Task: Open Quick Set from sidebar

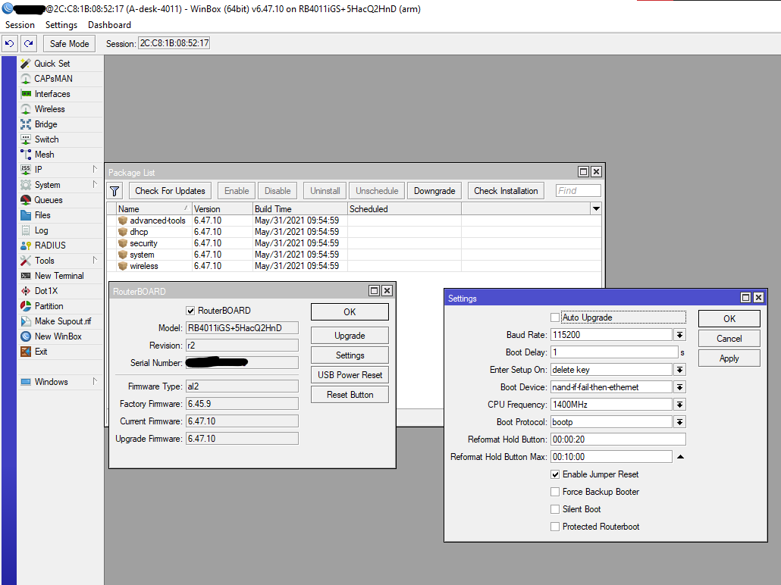Action: point(60,64)
